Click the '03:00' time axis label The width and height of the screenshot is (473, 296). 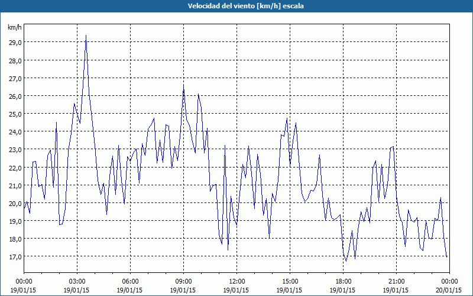[77, 282]
